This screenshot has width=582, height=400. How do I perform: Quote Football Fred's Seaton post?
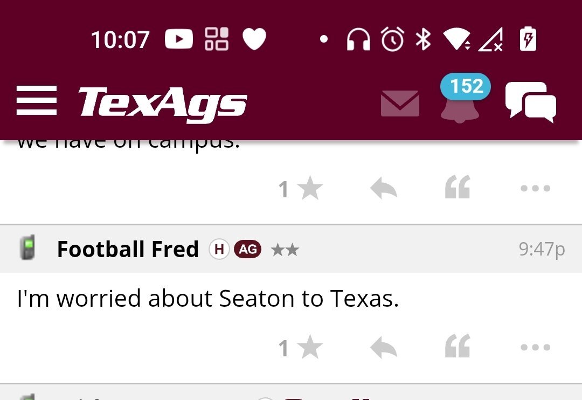pos(458,347)
